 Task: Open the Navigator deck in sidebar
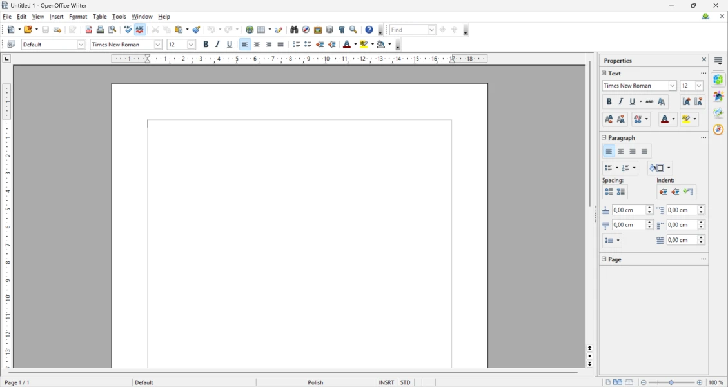point(718,130)
